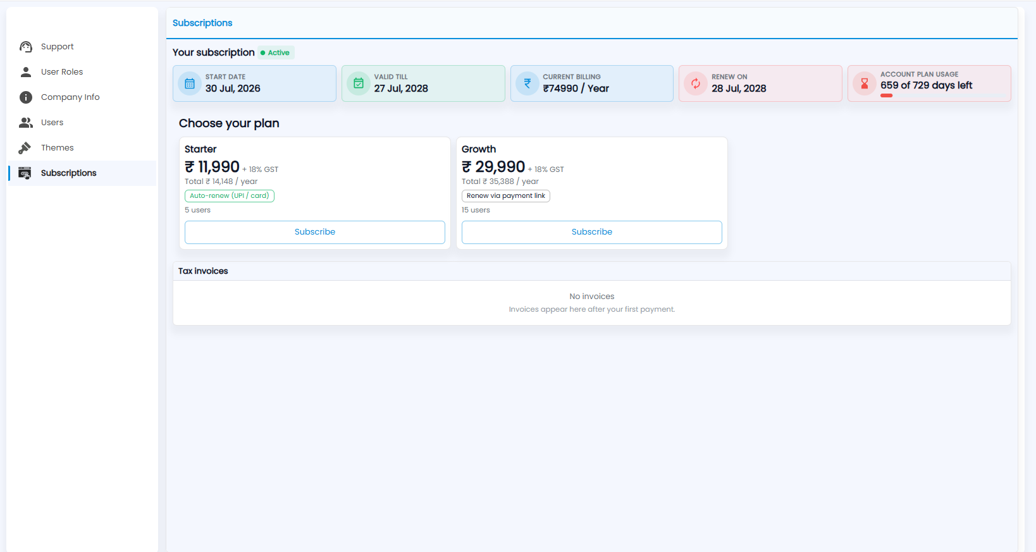Click the Themes paint icon
Image resolution: width=1036 pixels, height=552 pixels.
(25, 148)
